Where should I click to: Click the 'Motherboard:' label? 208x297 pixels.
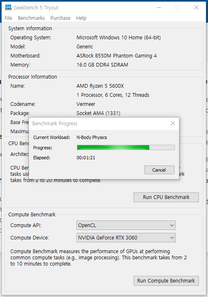pos(25,56)
